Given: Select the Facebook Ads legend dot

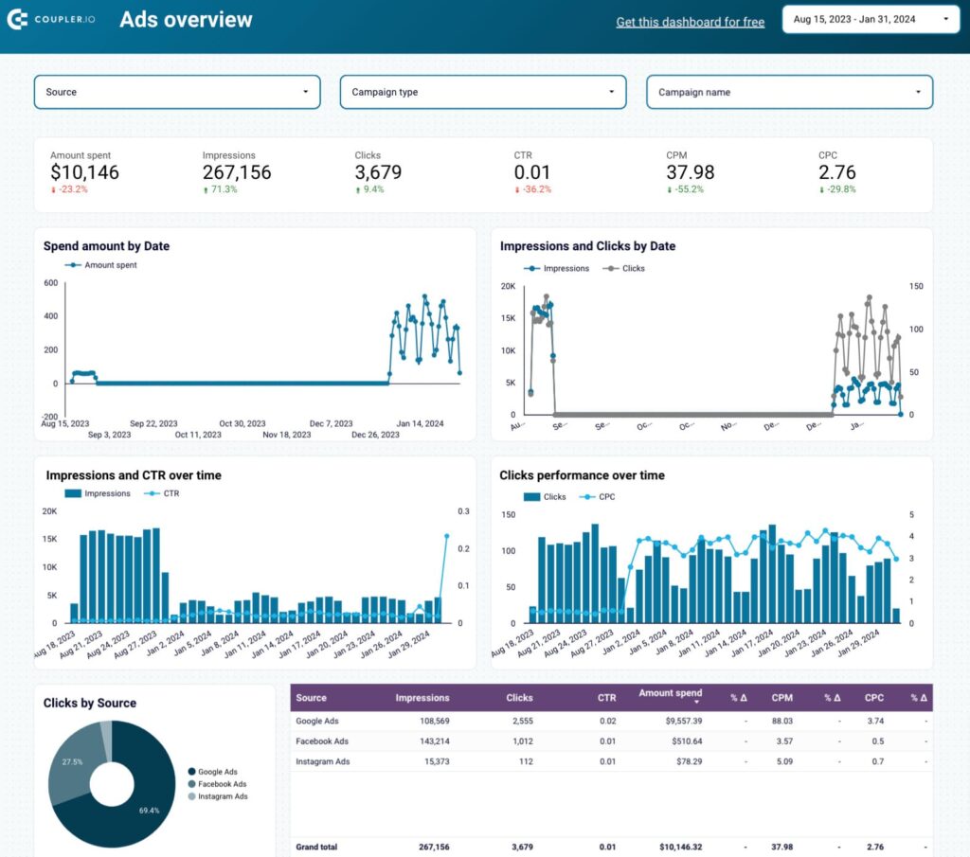Looking at the screenshot, I should pyautogui.click(x=191, y=784).
